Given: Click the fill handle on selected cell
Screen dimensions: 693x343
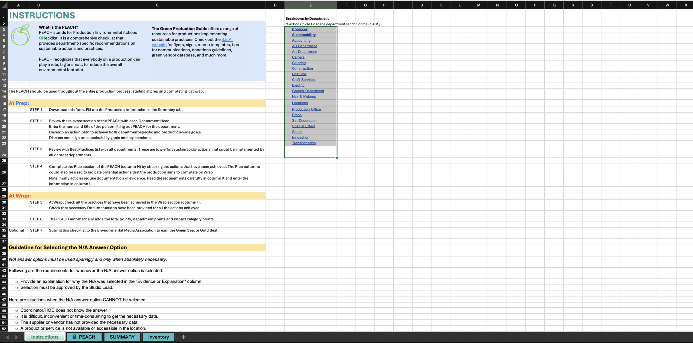Looking at the screenshot, I should click(337, 158).
